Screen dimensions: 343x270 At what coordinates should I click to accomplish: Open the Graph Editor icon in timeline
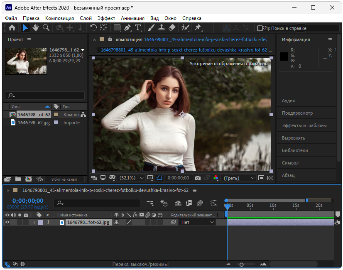pos(214,203)
